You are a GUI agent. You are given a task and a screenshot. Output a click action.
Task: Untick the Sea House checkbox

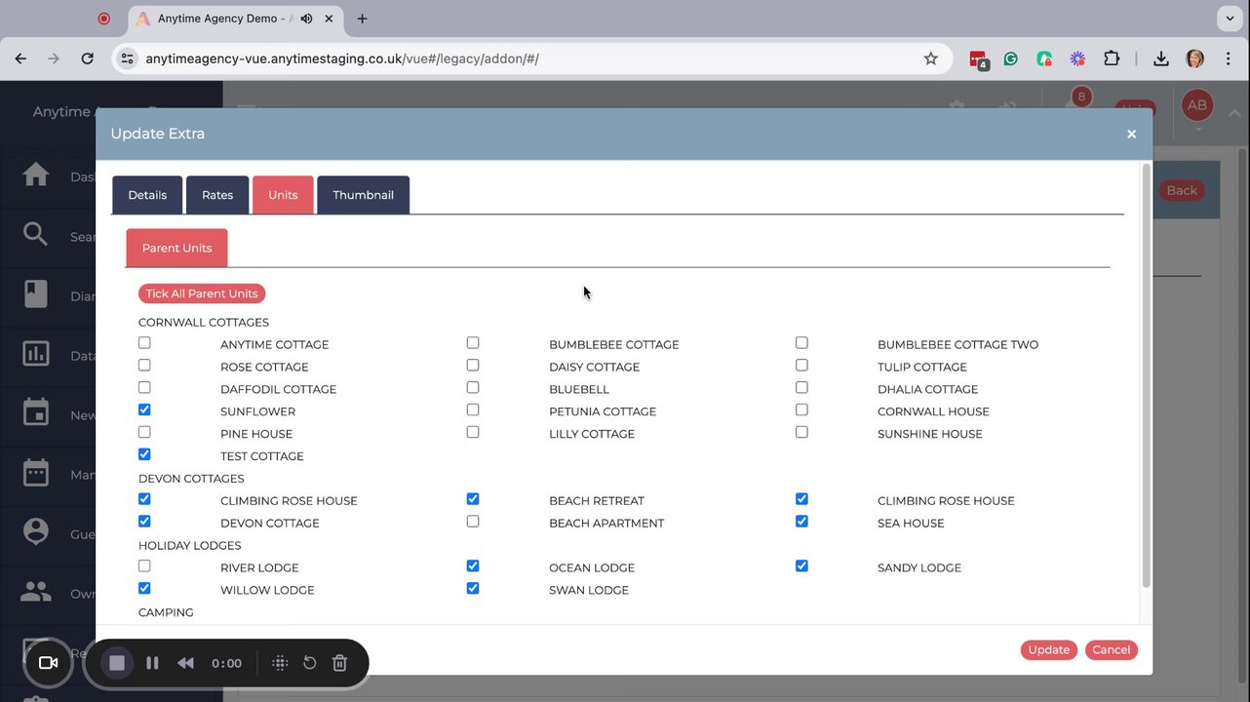[x=801, y=522]
